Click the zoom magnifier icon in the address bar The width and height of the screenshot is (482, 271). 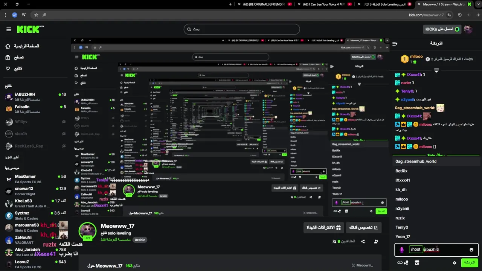click(44, 15)
